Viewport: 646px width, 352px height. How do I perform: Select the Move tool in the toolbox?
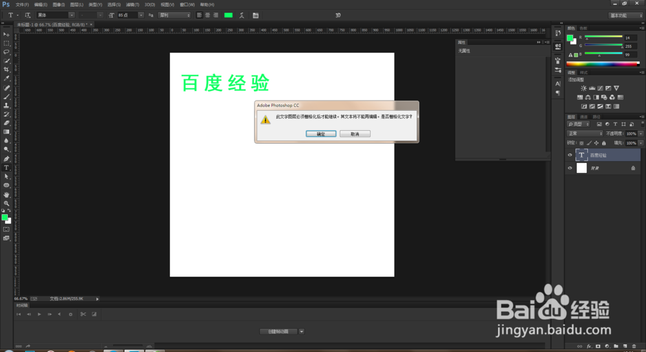click(6, 35)
